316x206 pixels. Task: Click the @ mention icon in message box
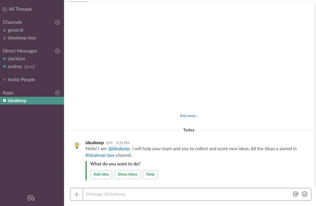click(x=296, y=194)
